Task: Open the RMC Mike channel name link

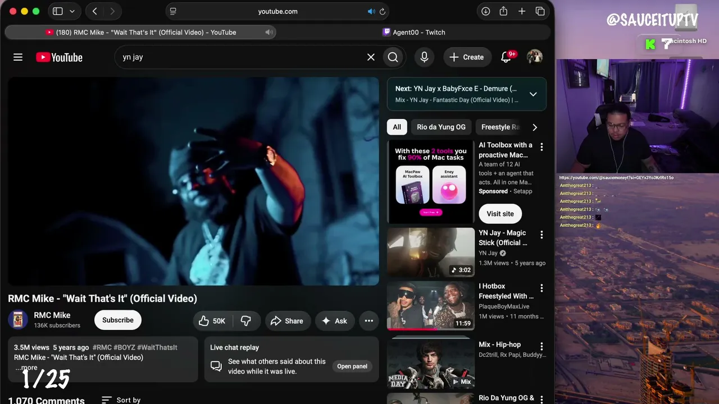Action: pos(52,315)
